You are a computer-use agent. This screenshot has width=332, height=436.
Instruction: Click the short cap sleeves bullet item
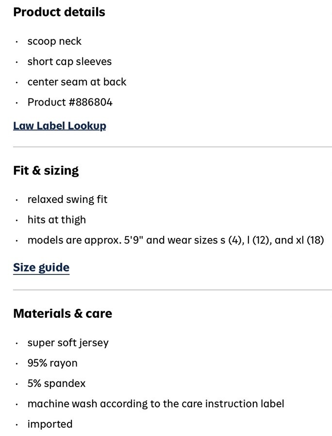tap(69, 62)
